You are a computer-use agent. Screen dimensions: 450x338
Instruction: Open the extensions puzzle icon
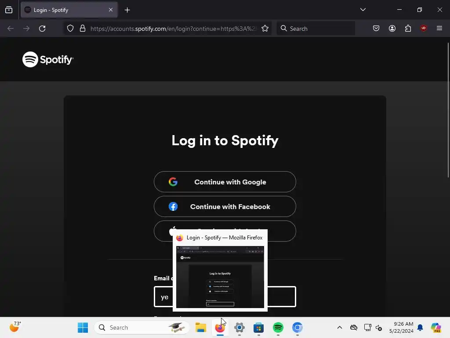tap(408, 28)
